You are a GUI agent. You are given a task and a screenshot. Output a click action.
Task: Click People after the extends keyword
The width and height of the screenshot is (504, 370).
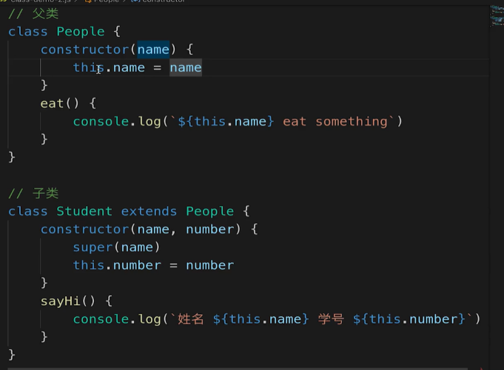pos(209,211)
